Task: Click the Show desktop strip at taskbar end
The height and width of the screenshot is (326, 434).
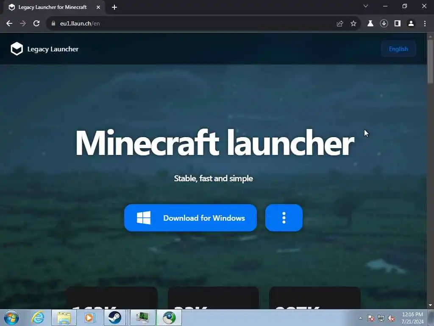Action: 431,318
